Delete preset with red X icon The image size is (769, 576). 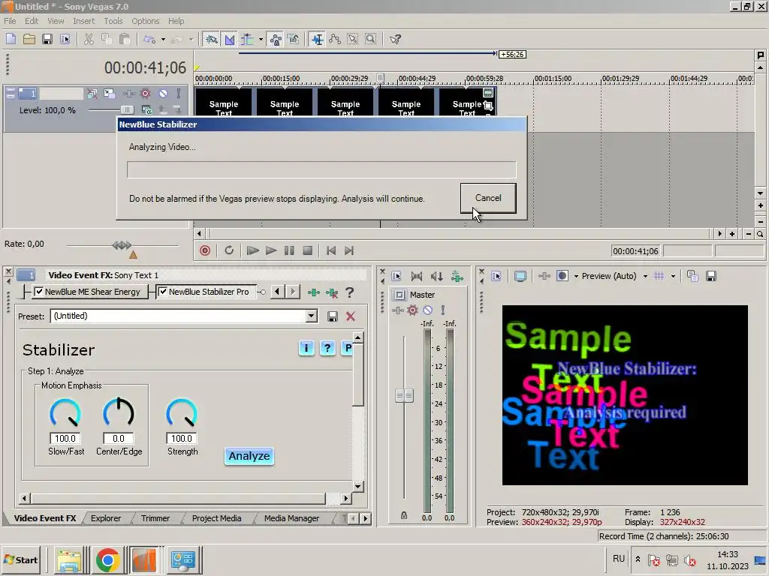pyautogui.click(x=351, y=316)
